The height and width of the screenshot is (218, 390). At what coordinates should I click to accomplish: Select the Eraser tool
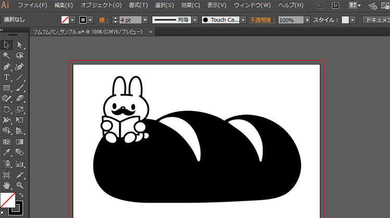(20, 98)
